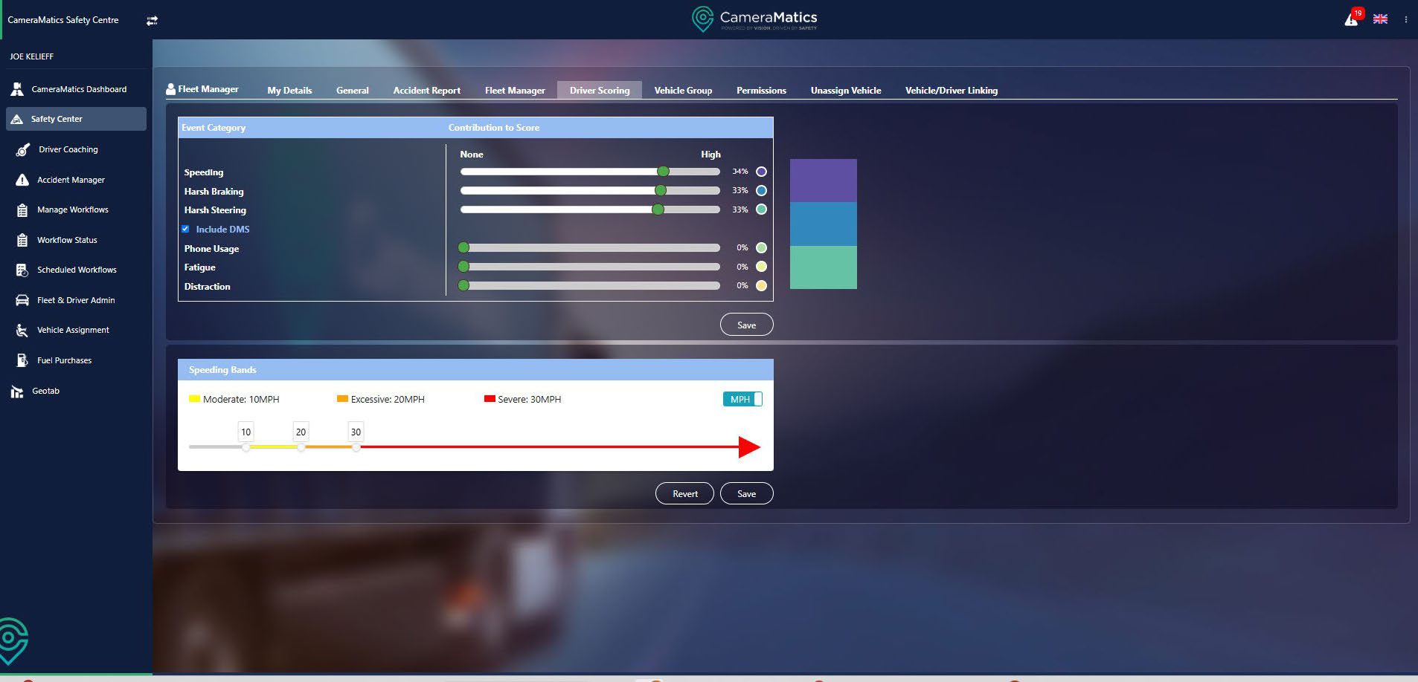Image resolution: width=1418 pixels, height=682 pixels.
Task: Collapse sidebar using the swap arrows icon
Action: coord(152,21)
